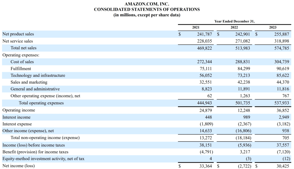Click the AMAZON.COM, INC. title text
Viewport: 294px width, 169px height.
point(147,4)
